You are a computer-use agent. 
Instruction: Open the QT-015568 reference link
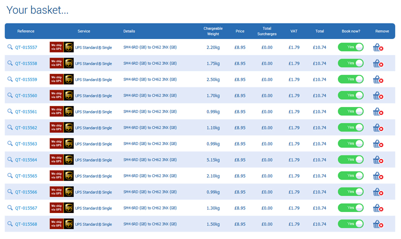(x=26, y=224)
